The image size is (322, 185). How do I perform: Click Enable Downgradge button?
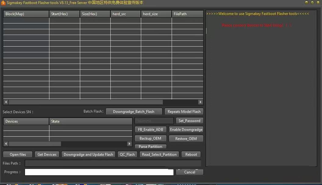[x=186, y=130]
